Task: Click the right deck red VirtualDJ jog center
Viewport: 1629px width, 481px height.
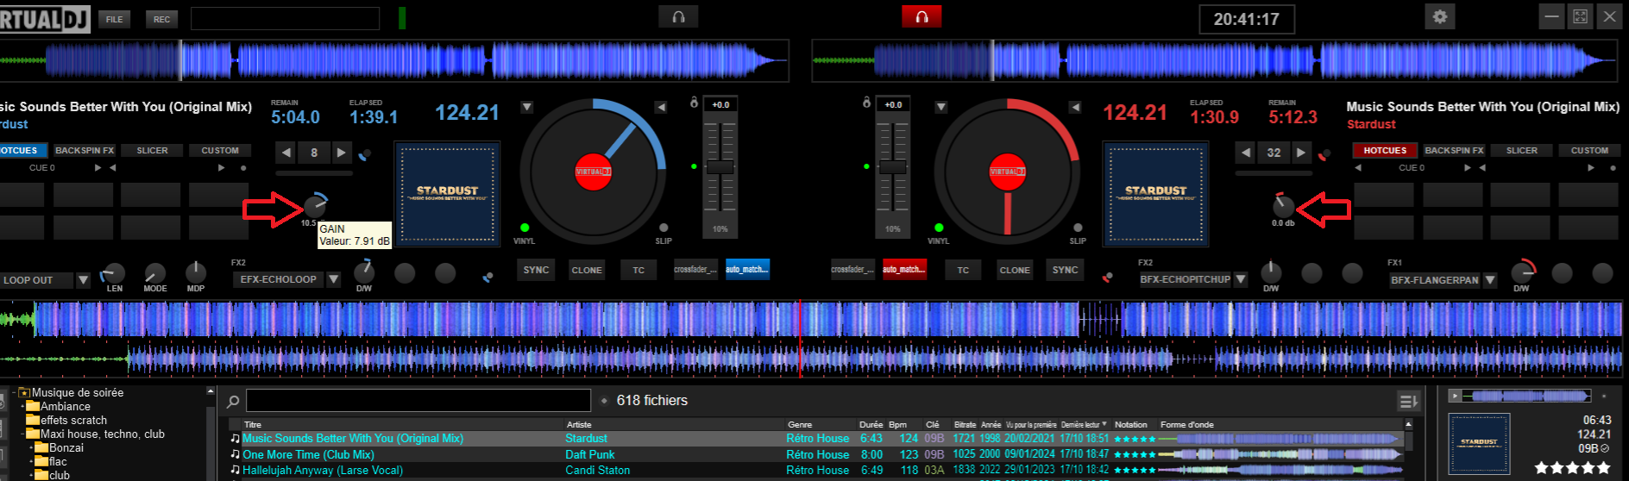Action: [x=1007, y=171]
